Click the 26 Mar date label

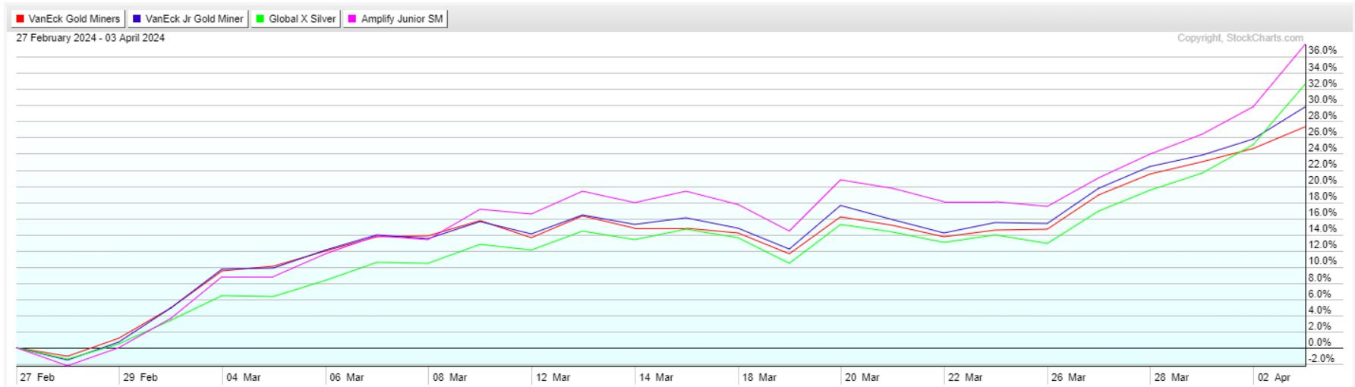pos(1069,377)
